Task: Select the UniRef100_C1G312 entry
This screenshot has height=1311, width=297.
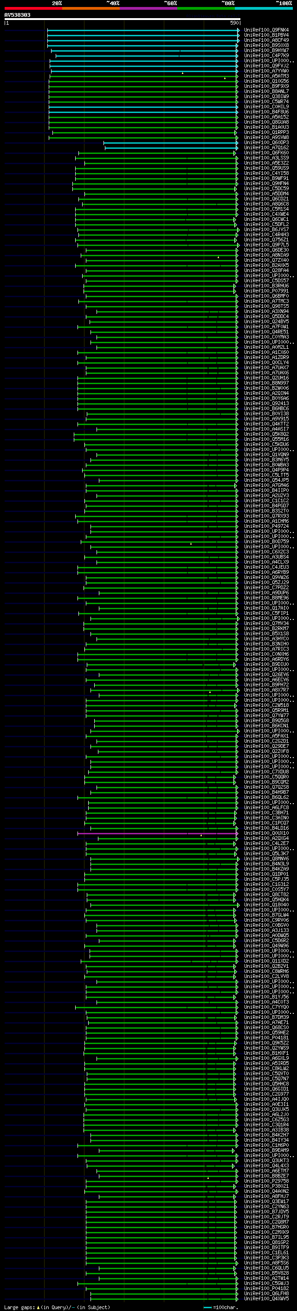Action: [266, 884]
